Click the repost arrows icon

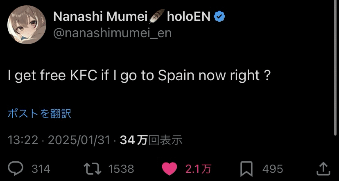pos(91,168)
